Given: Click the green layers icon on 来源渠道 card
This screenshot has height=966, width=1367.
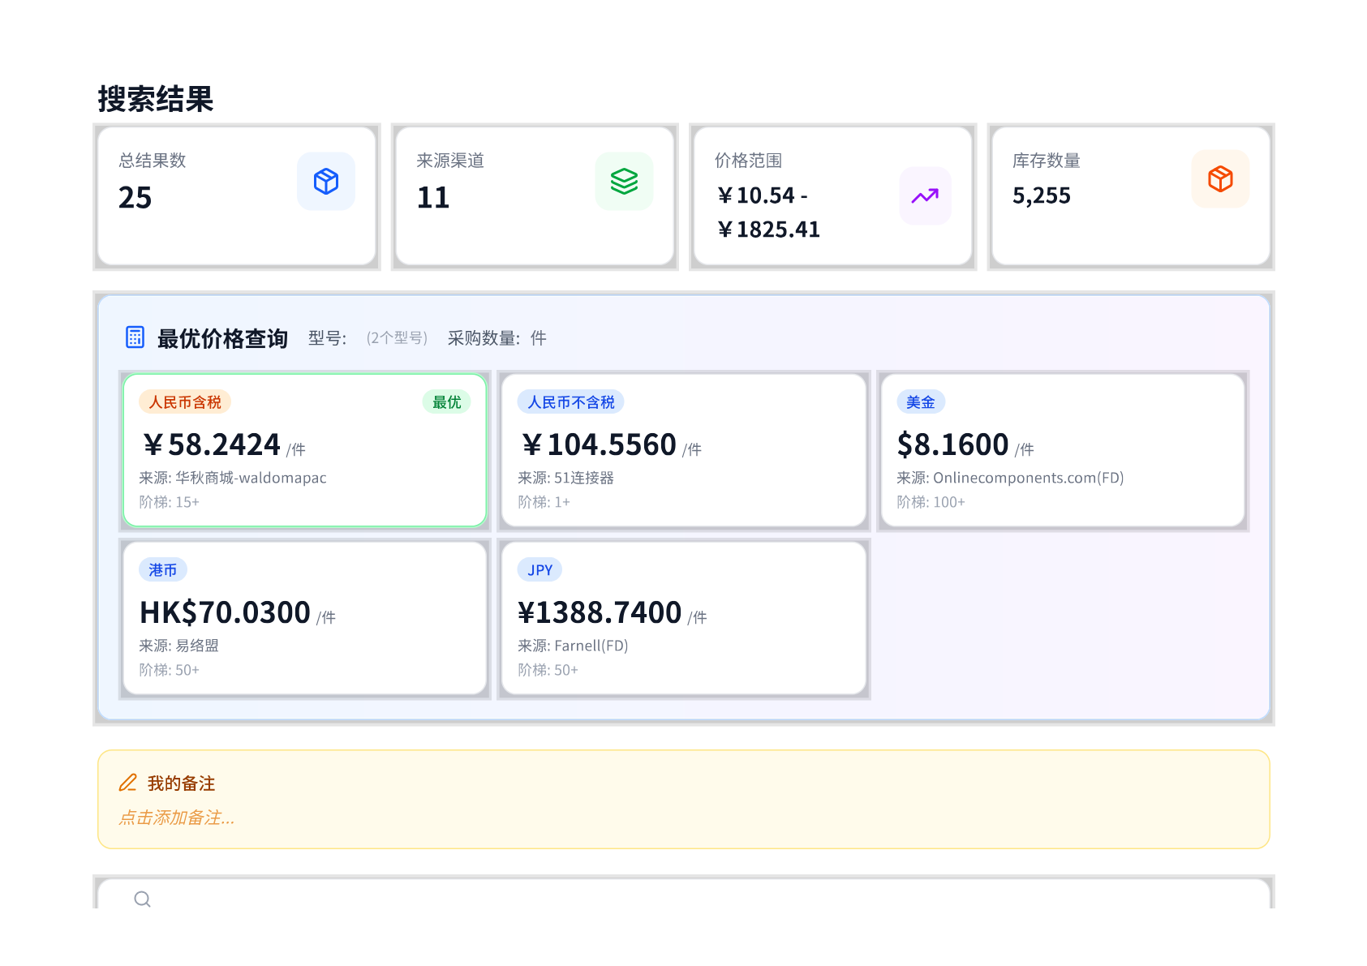Looking at the screenshot, I should (x=624, y=181).
